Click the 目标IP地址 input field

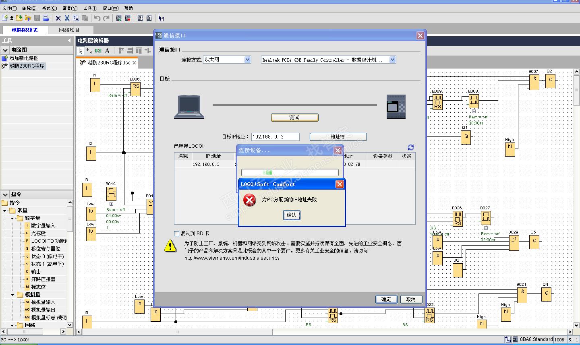point(275,137)
